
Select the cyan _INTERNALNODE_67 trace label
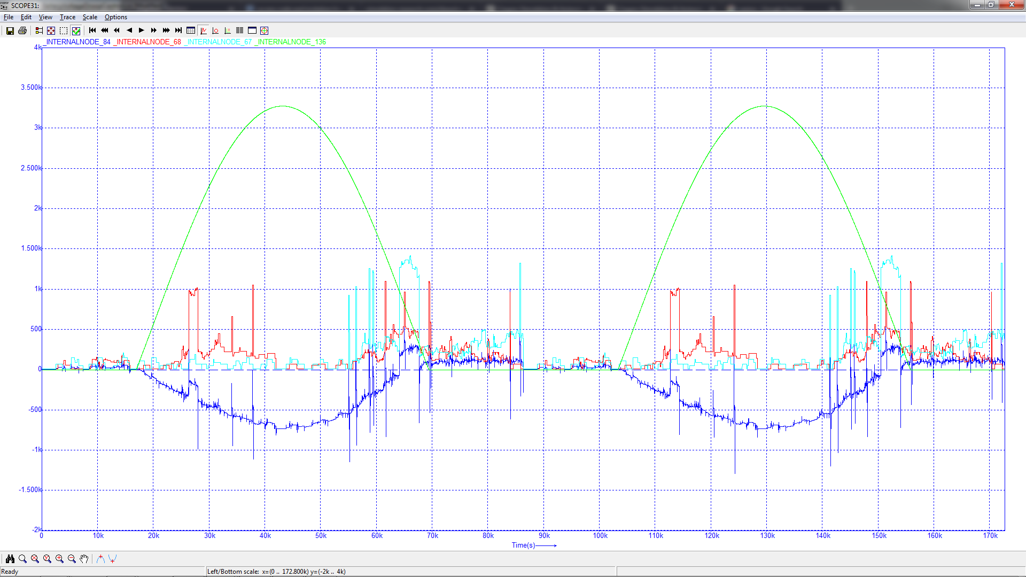[x=218, y=42]
